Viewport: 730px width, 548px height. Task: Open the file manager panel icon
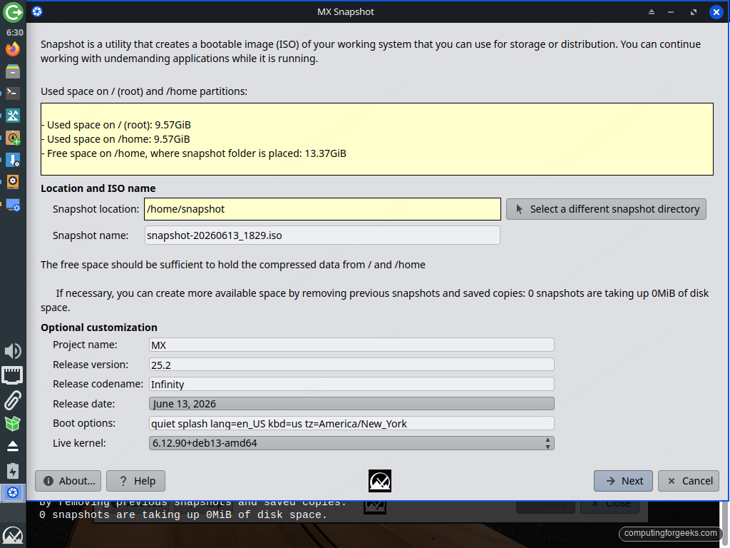pyautogui.click(x=13, y=71)
